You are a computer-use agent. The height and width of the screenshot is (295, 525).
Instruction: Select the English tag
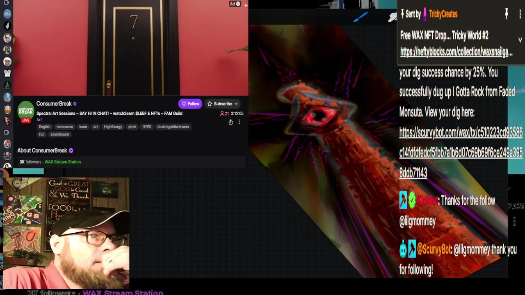(x=45, y=127)
